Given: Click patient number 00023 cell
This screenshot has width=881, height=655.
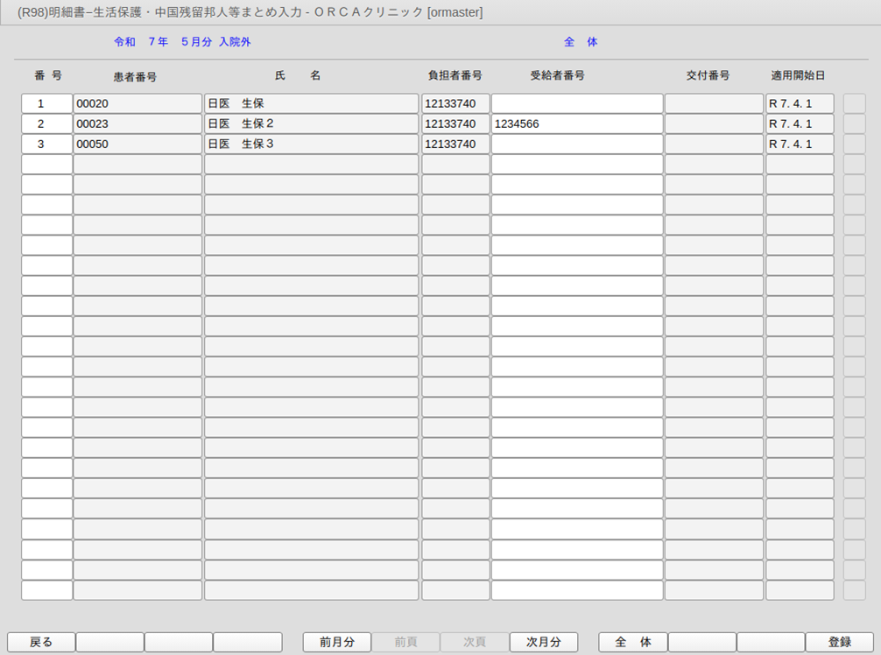Looking at the screenshot, I should click(137, 123).
